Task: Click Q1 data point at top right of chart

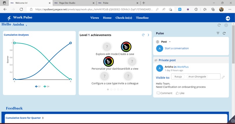Action: coord(71,43)
